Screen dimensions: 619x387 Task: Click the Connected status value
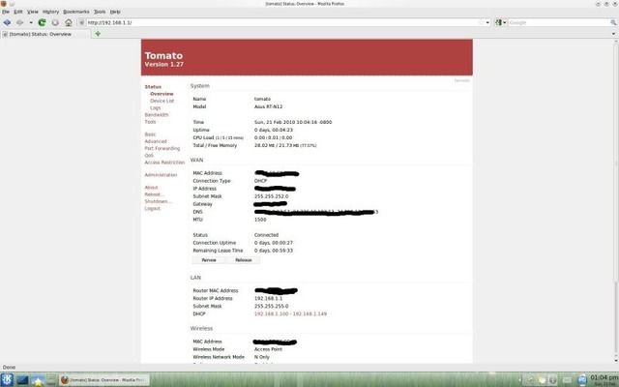266,235
